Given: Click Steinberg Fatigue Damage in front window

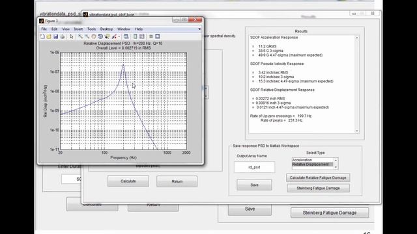Looking at the screenshot, I should [x=318, y=188].
